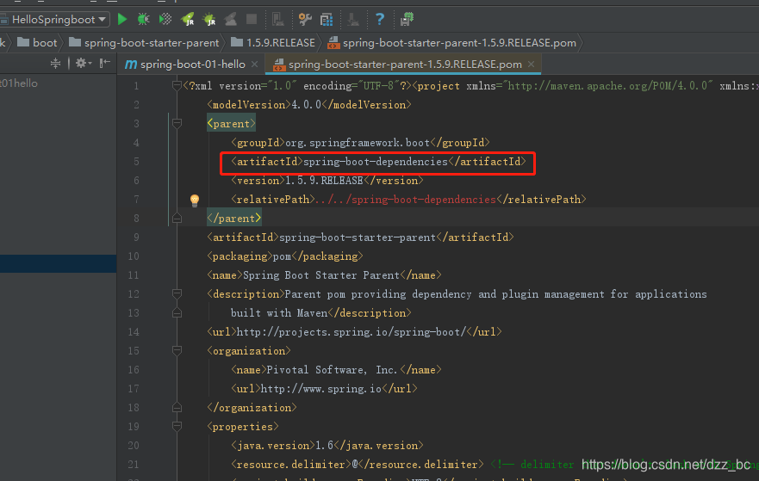Viewport: 759px width, 481px height.
Task: Open the HelloSpringboot run configuration dropdown
Action: click(103, 19)
